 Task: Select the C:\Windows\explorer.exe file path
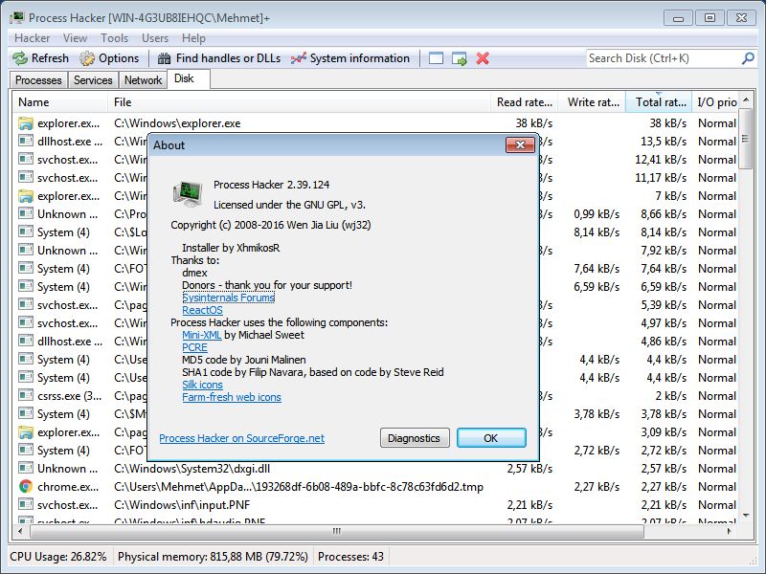click(177, 123)
